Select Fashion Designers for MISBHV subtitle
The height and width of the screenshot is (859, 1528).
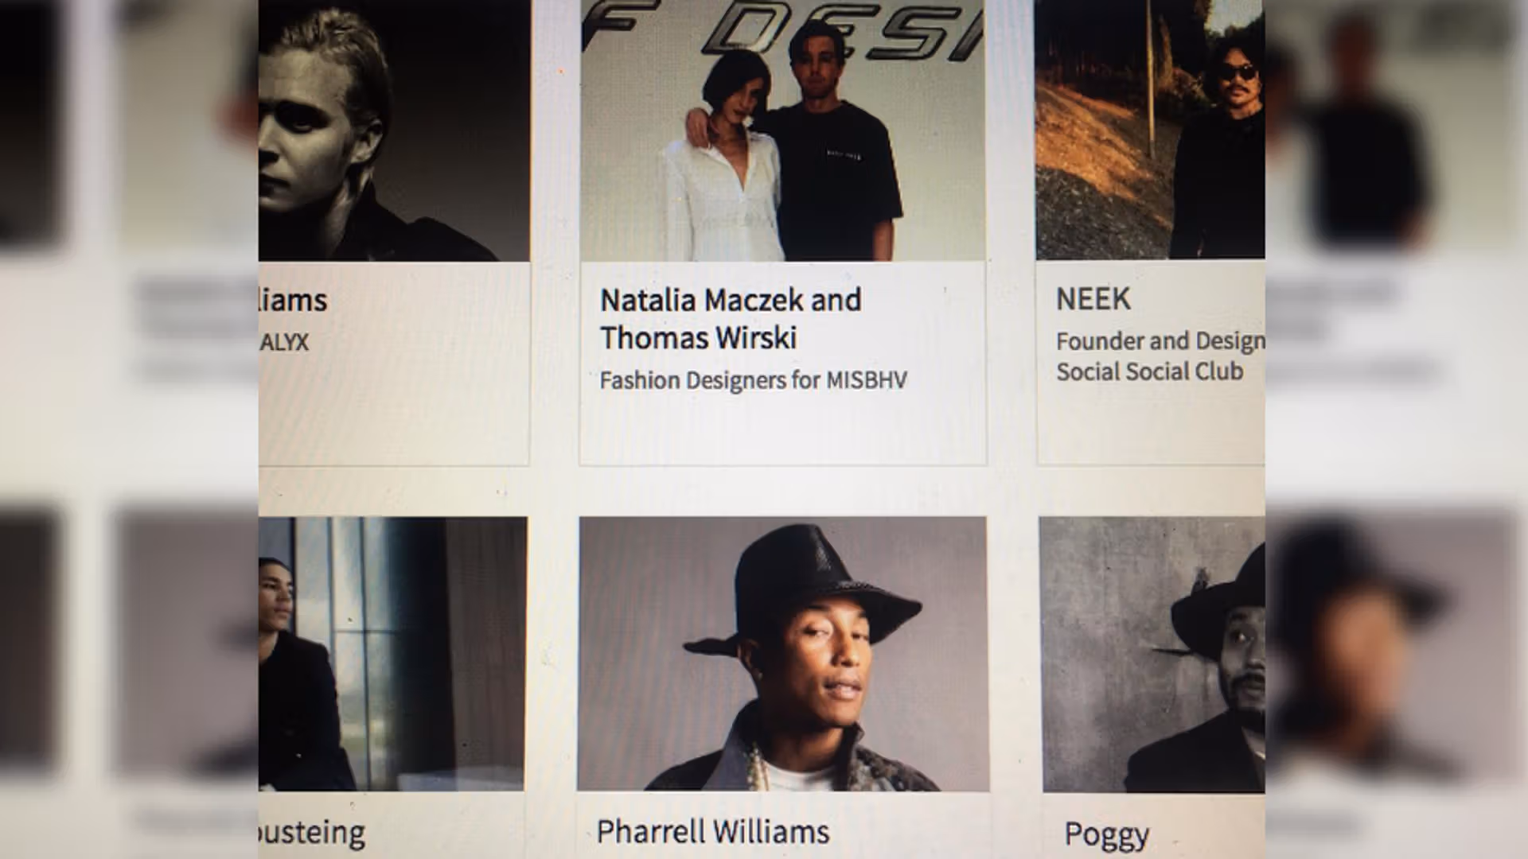pos(753,380)
